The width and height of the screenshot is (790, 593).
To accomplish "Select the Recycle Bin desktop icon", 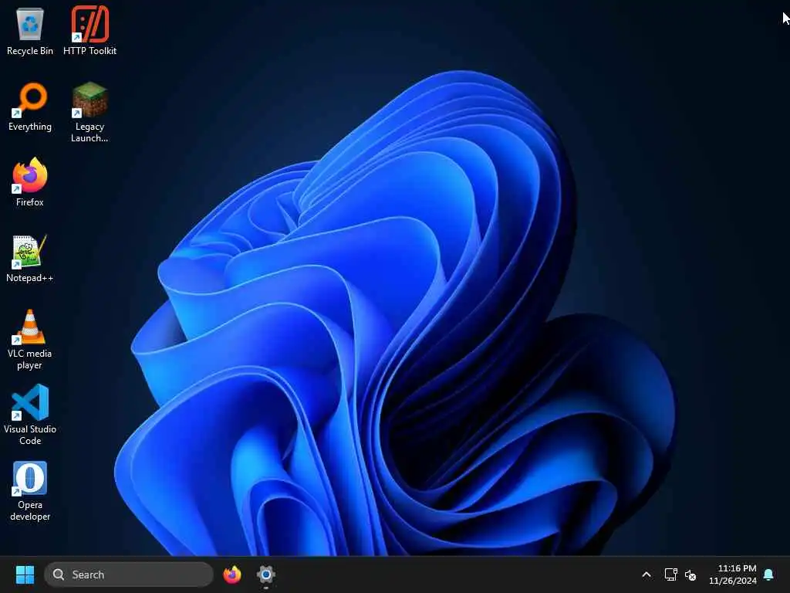I will (x=30, y=30).
